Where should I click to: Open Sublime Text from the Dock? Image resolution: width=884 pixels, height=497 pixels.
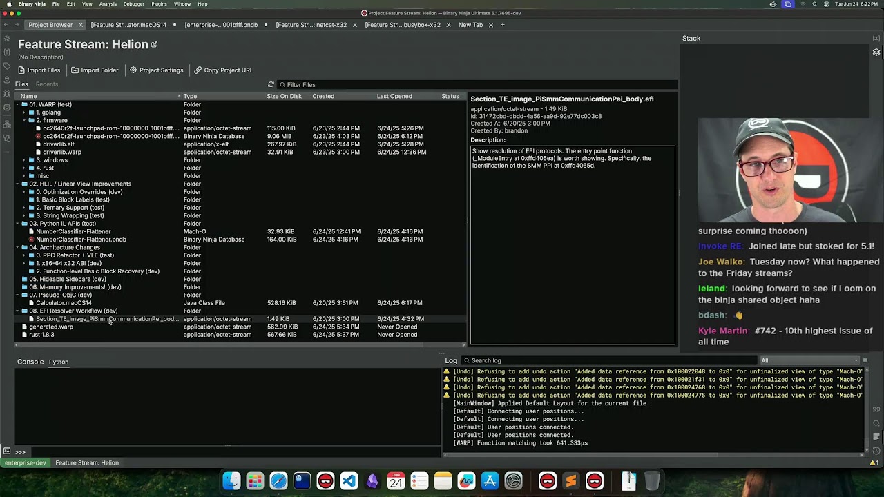click(x=571, y=481)
